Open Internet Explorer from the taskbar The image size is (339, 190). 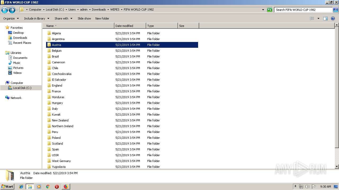click(21, 187)
